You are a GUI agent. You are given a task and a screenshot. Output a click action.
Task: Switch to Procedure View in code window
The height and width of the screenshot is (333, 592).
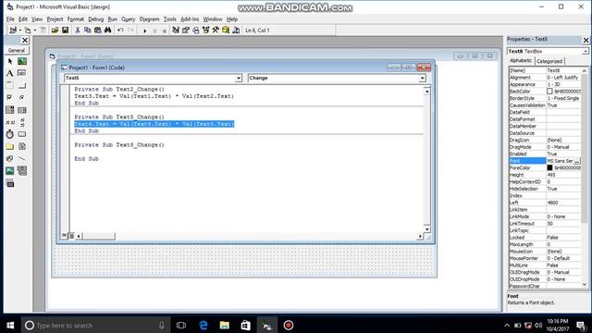[65, 236]
